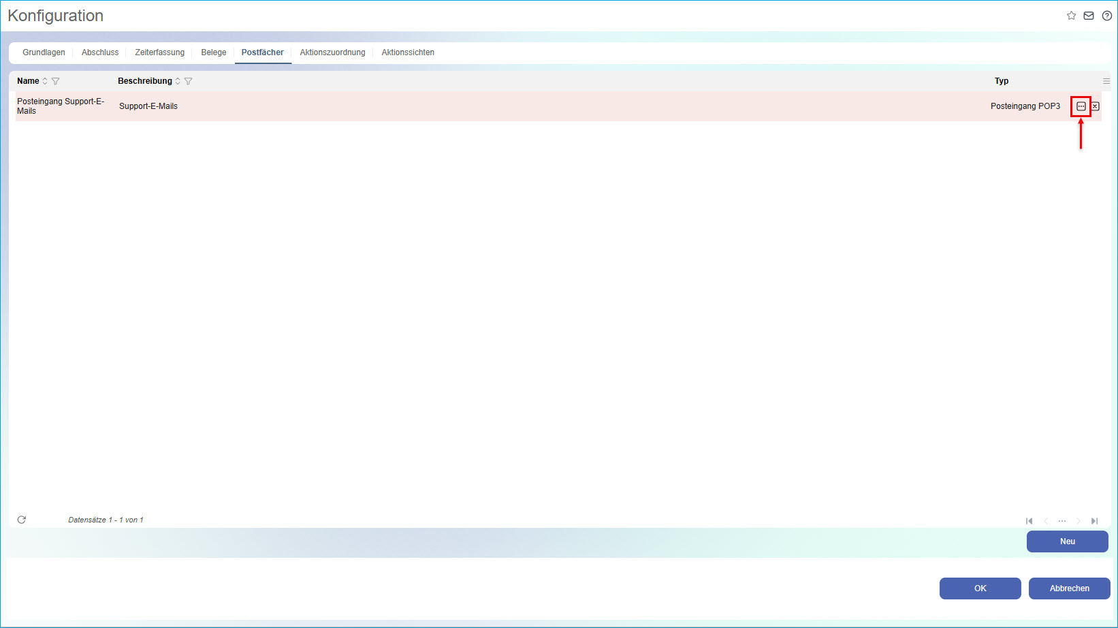Open the Aktionssichten tab

click(x=408, y=52)
